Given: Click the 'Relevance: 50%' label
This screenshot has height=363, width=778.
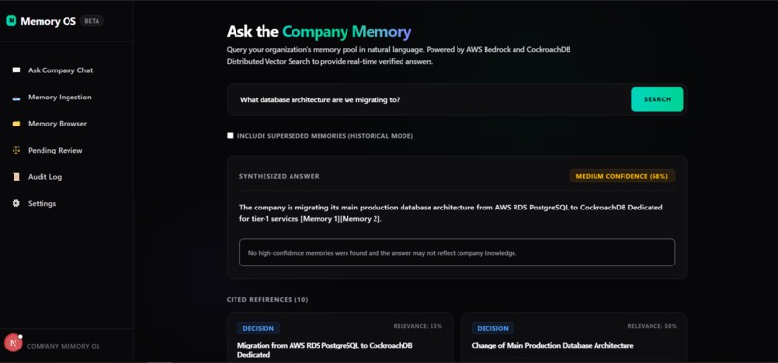Looking at the screenshot, I should [x=652, y=326].
